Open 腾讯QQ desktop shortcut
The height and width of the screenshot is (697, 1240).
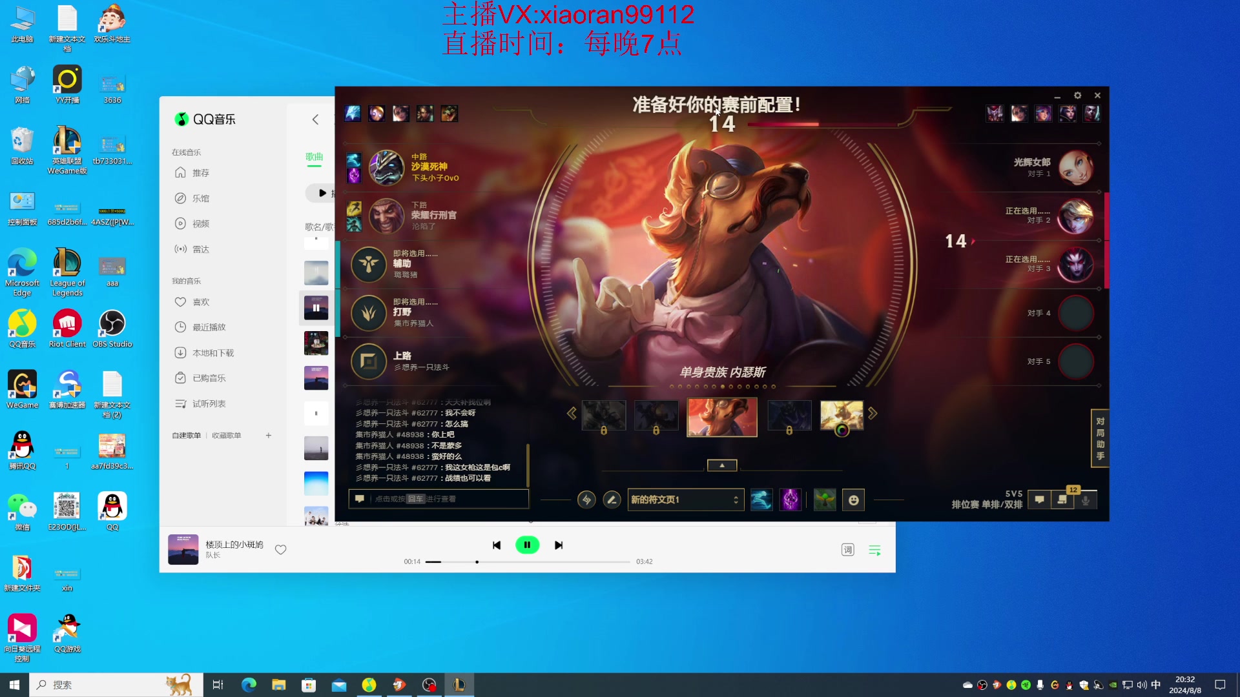(x=22, y=450)
